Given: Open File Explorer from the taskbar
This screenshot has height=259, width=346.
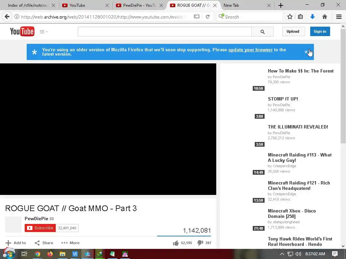Looking at the screenshot, I should tap(63, 254).
